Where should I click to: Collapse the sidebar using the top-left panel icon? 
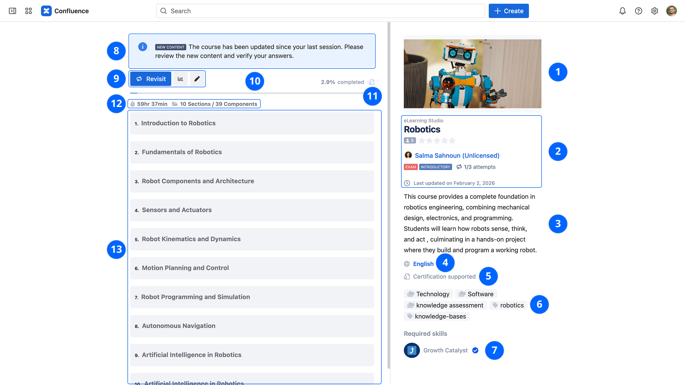[x=12, y=11]
